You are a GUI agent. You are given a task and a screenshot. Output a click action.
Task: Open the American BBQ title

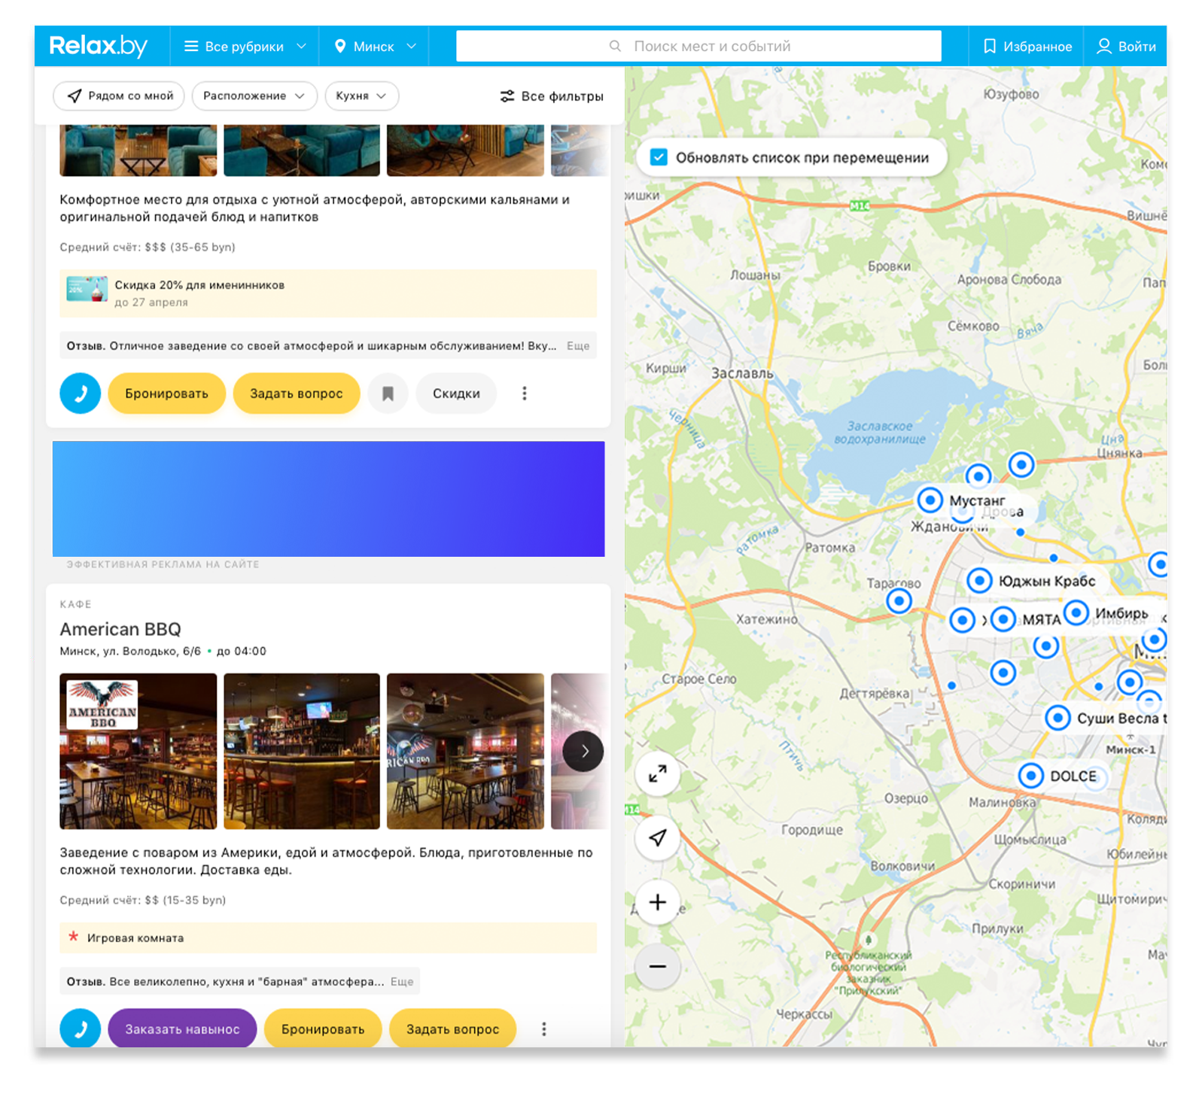coord(120,629)
